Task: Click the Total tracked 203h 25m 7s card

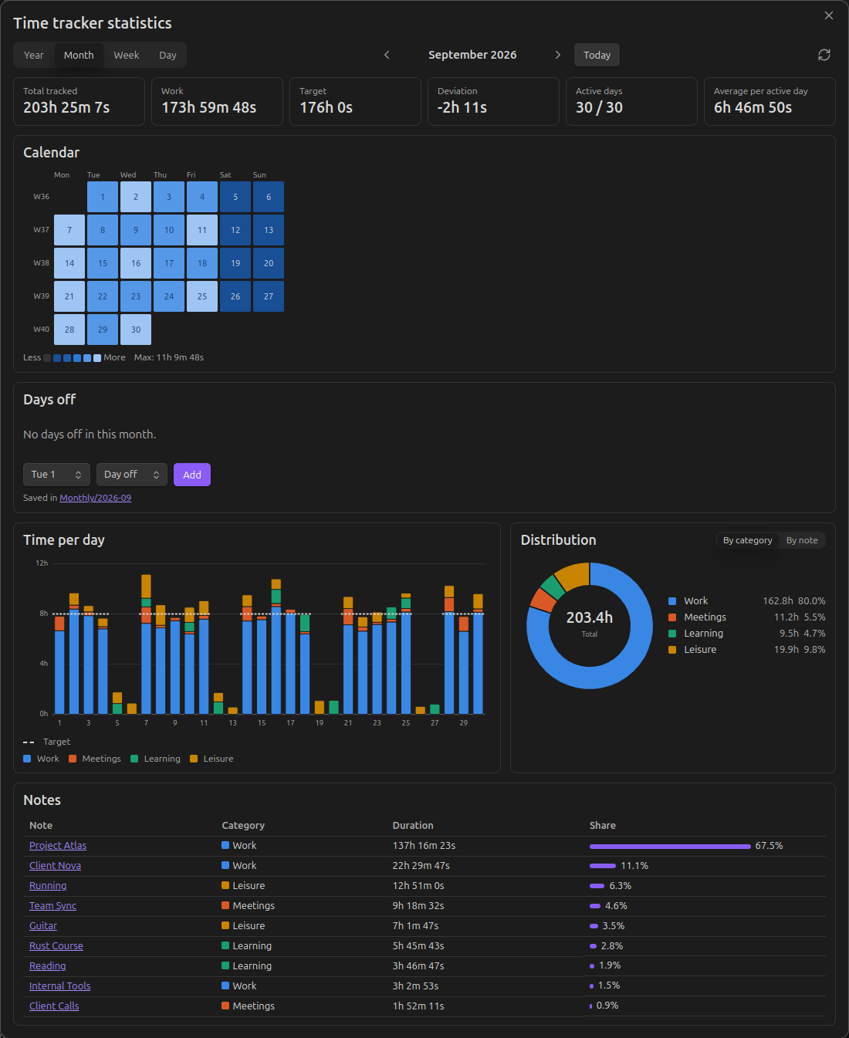Action: point(79,101)
